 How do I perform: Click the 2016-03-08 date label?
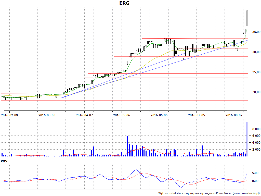click(x=47, y=115)
